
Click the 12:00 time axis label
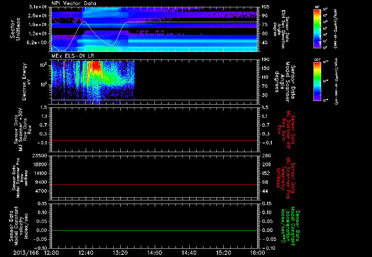coord(52,253)
